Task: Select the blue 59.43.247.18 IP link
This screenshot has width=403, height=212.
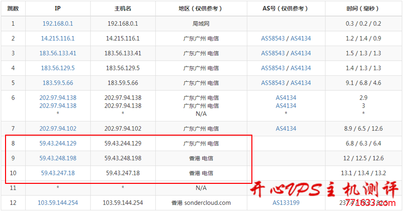Action: [x=58, y=173]
